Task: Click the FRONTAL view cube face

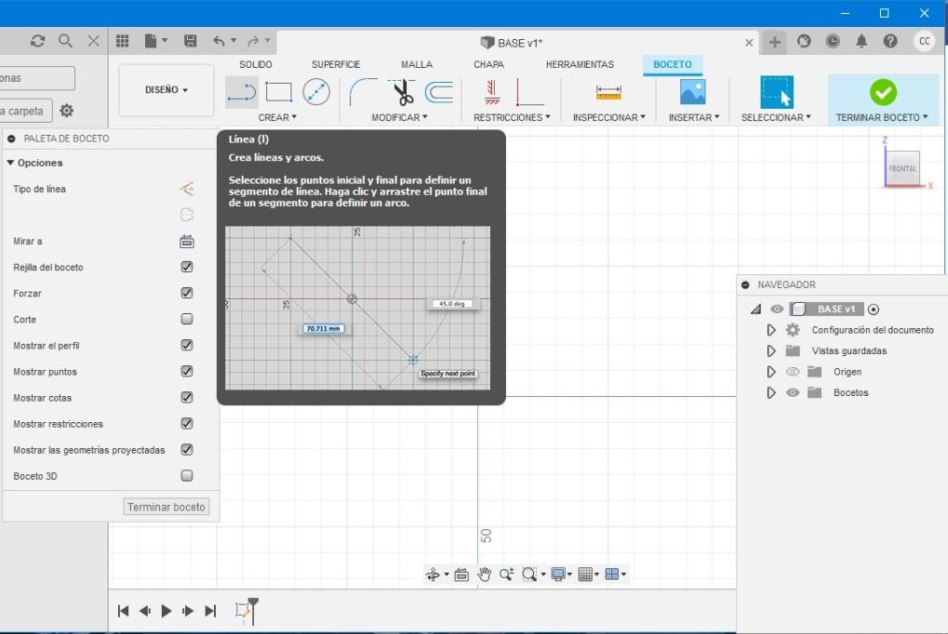Action: point(902,168)
